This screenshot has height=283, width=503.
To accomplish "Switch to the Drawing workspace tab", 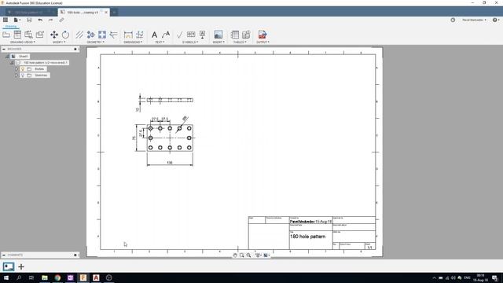I will (11, 26).
